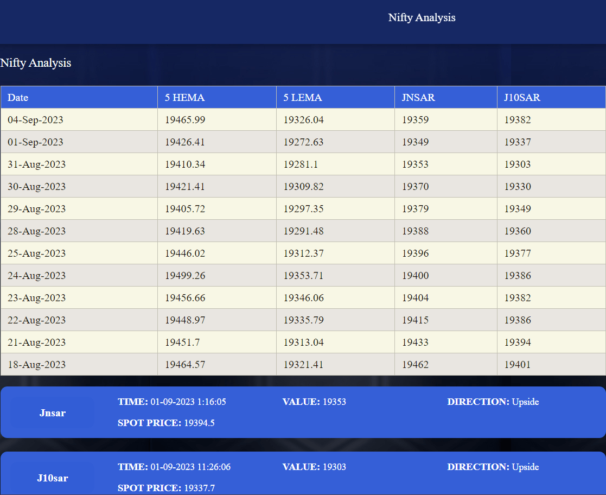The height and width of the screenshot is (495, 606).
Task: Click the 25-Aug-2023 J10SAR cell 19377
Action: [518, 253]
